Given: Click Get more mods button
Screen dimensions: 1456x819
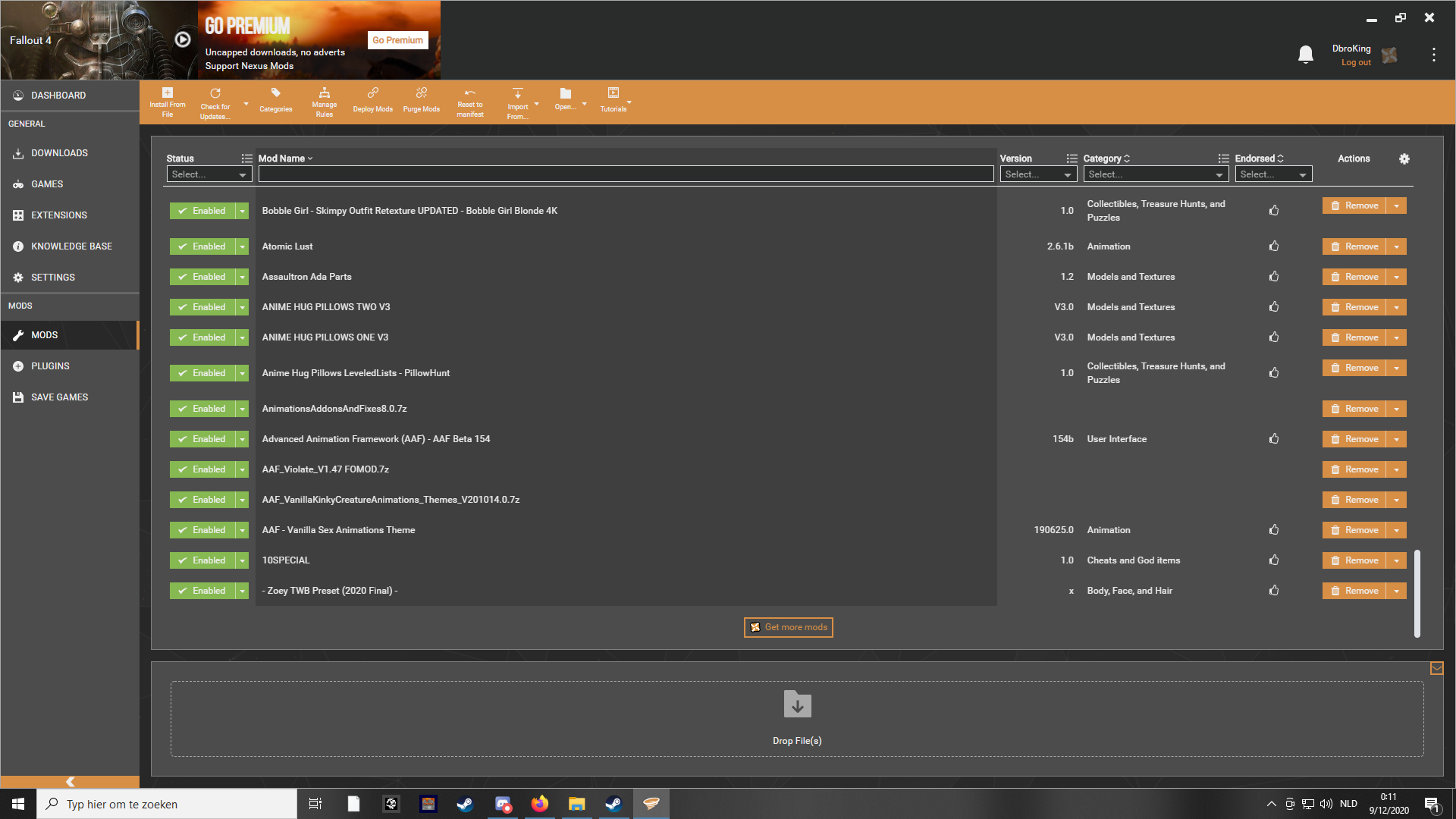Looking at the screenshot, I should coord(788,627).
